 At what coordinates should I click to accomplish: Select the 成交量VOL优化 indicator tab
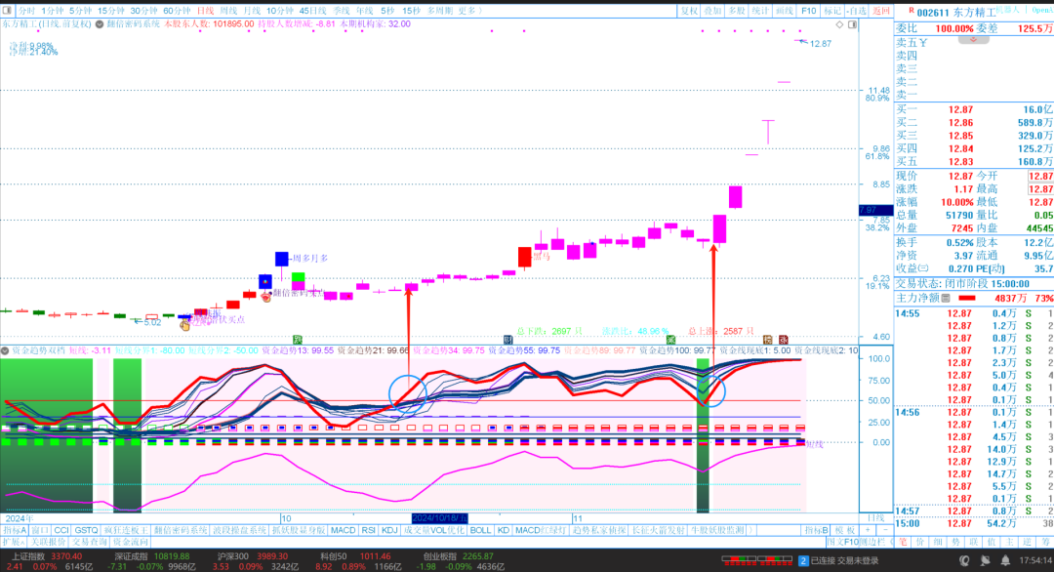tap(433, 530)
